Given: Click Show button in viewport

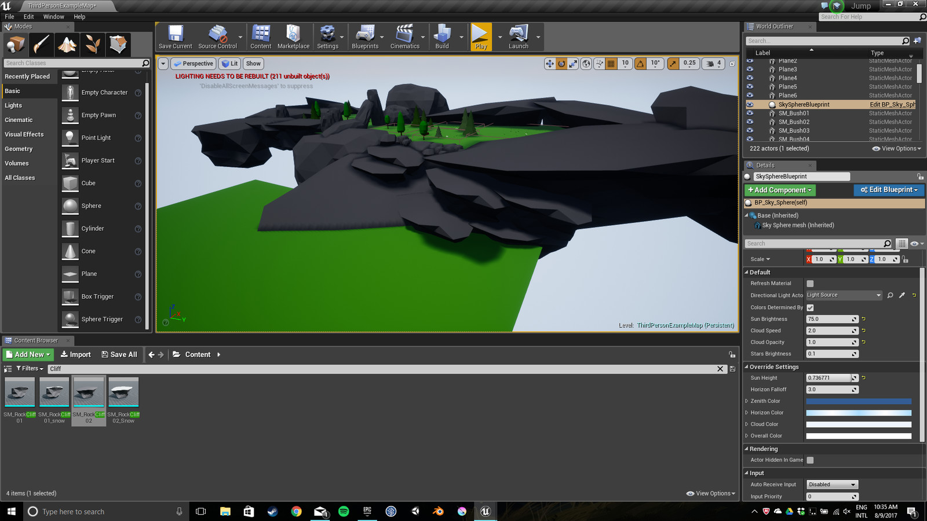Looking at the screenshot, I should (x=253, y=64).
